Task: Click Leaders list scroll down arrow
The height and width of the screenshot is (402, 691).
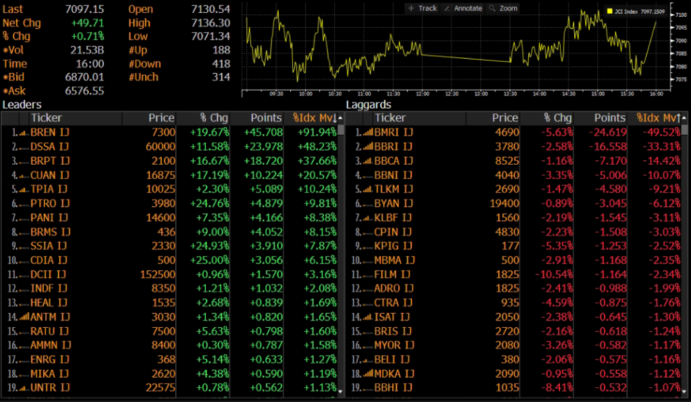Action: [341, 391]
